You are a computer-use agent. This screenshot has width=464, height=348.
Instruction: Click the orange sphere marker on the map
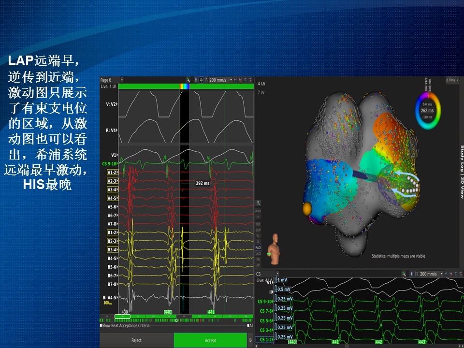coord(307,209)
